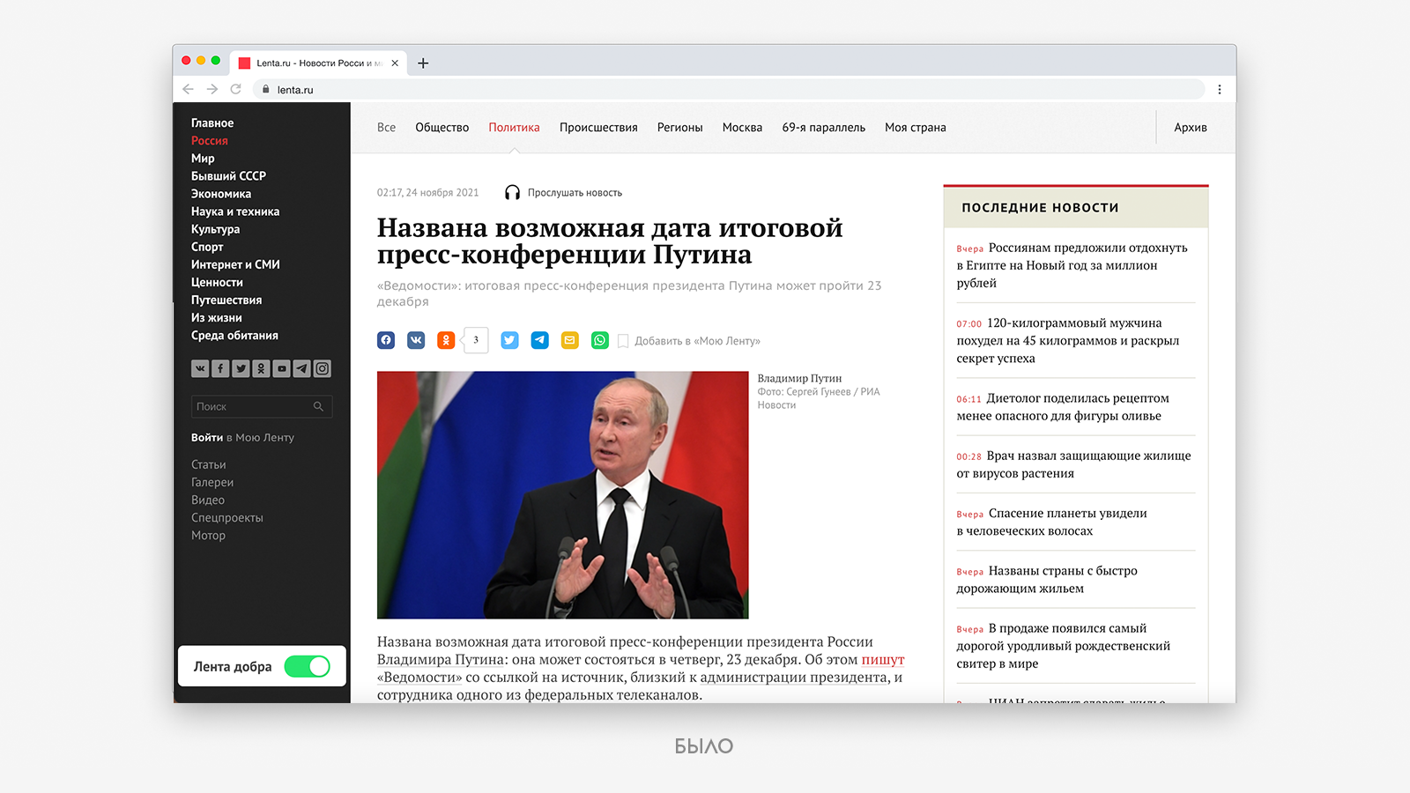Open «Мотор» link in sidebar

click(x=209, y=535)
